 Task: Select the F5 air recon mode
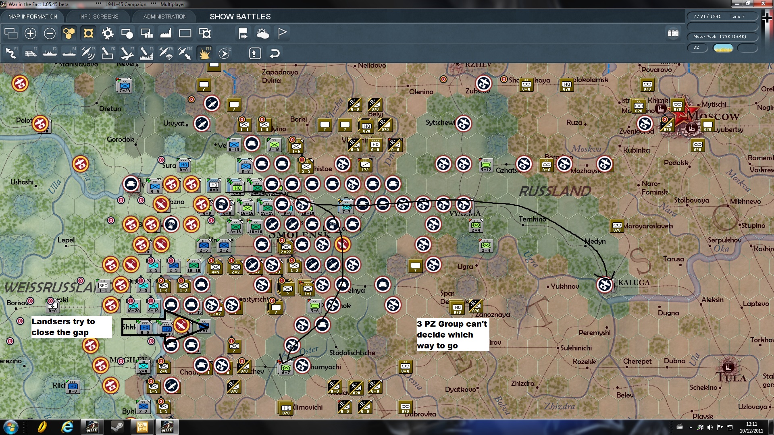coord(88,53)
